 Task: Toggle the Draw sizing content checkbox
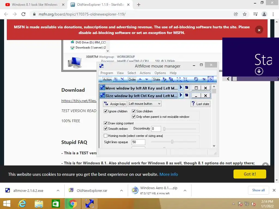[105, 123]
